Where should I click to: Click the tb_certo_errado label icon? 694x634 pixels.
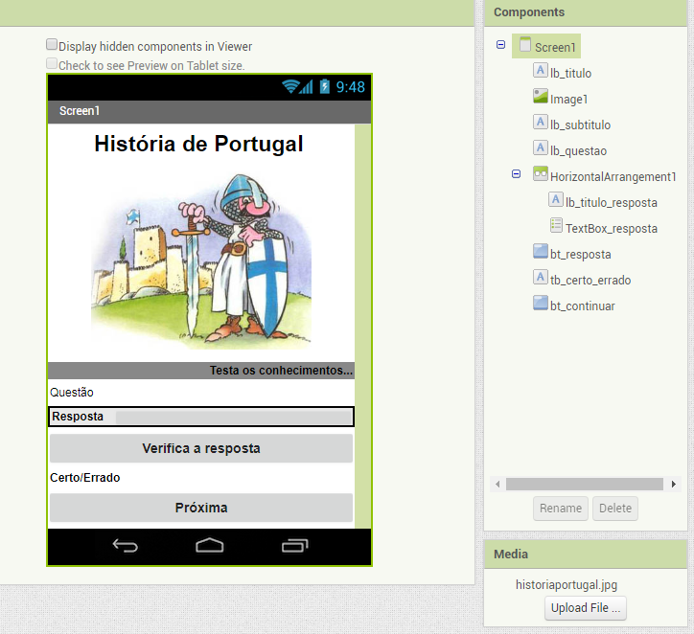point(540,277)
